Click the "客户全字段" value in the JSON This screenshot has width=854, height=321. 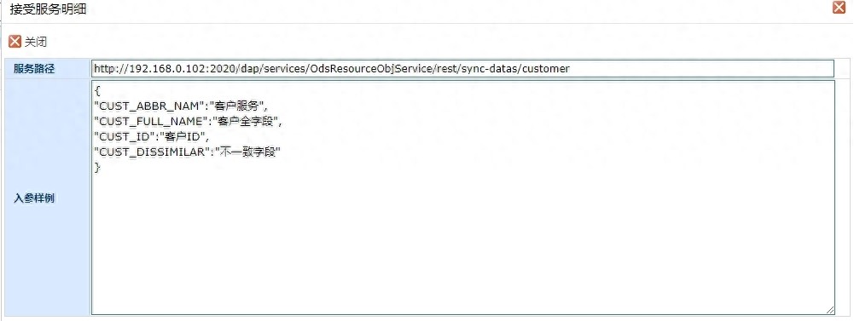click(247, 121)
